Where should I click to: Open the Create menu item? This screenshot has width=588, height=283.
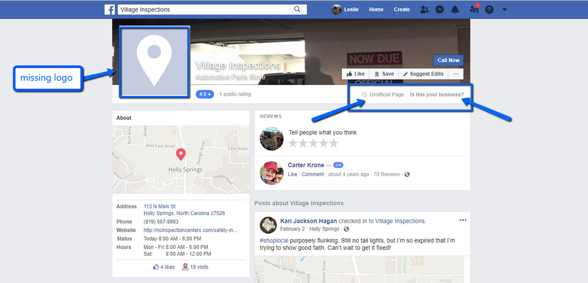(x=402, y=9)
